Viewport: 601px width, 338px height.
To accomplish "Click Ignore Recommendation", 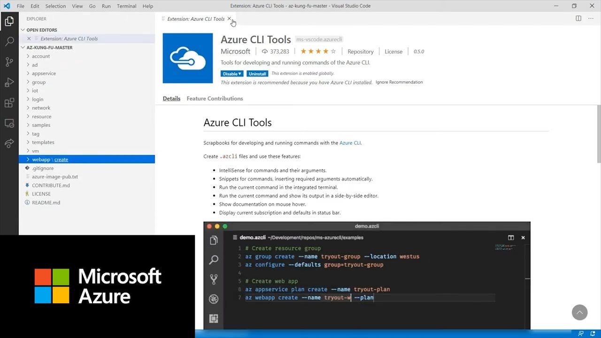I will 399,82.
